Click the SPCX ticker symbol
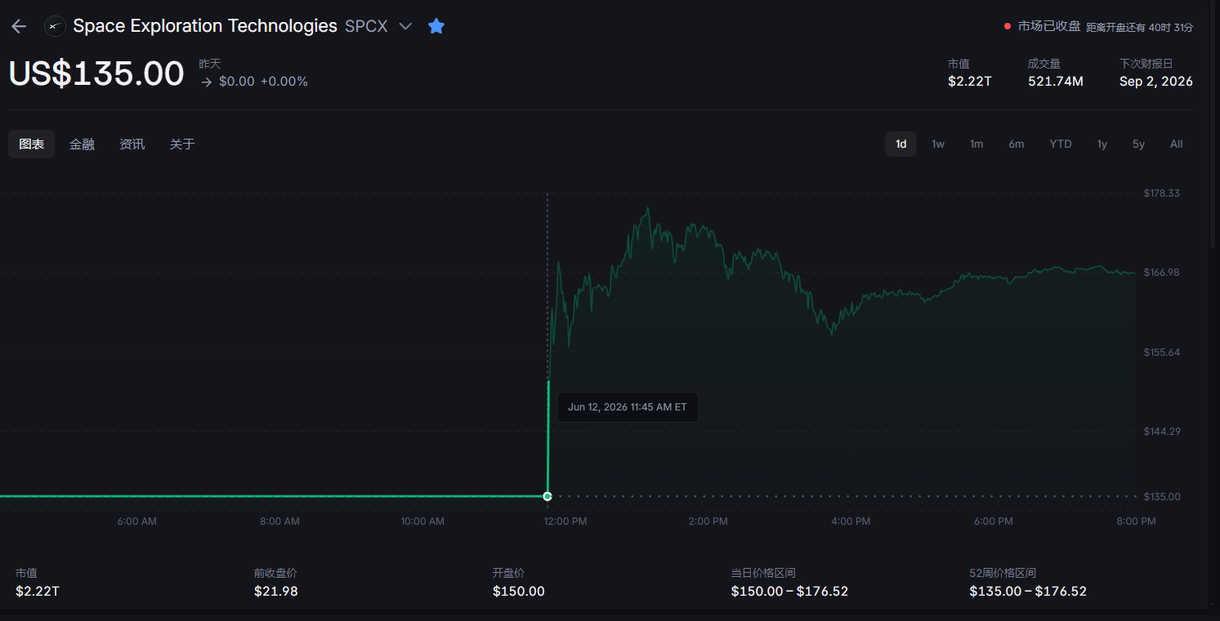Viewport: 1220px width, 621px height. coord(366,26)
